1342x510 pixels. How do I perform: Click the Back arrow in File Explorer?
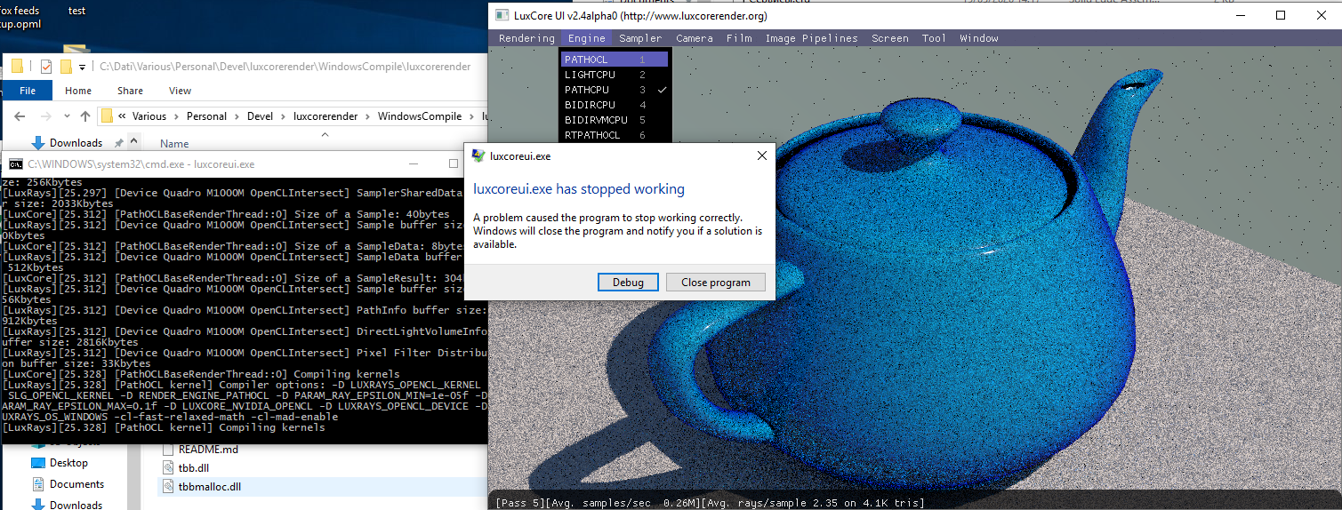20,116
